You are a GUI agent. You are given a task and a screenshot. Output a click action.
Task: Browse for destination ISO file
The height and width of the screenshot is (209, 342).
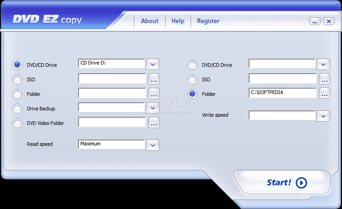(325, 79)
